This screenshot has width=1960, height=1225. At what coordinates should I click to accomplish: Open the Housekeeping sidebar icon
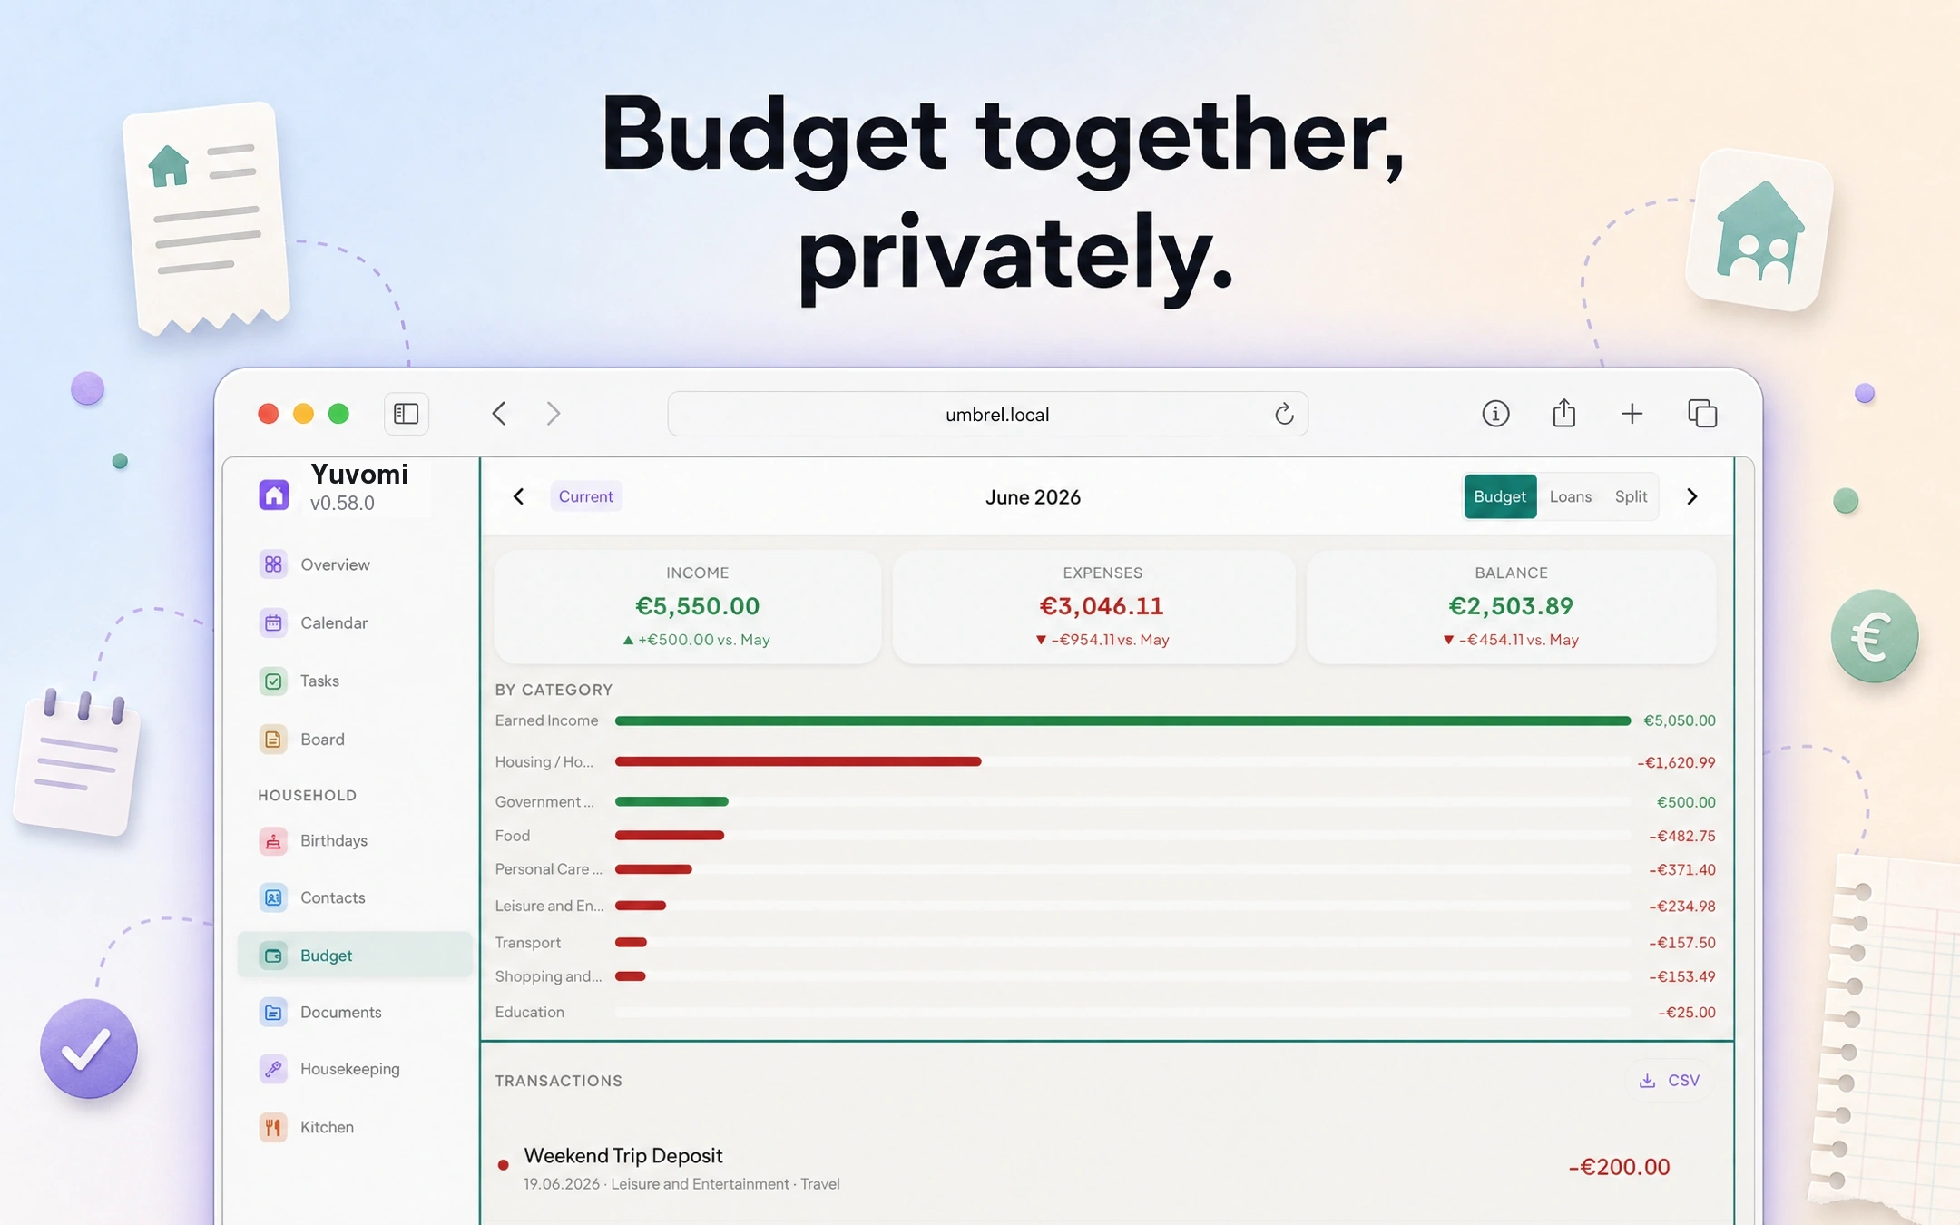(273, 1069)
